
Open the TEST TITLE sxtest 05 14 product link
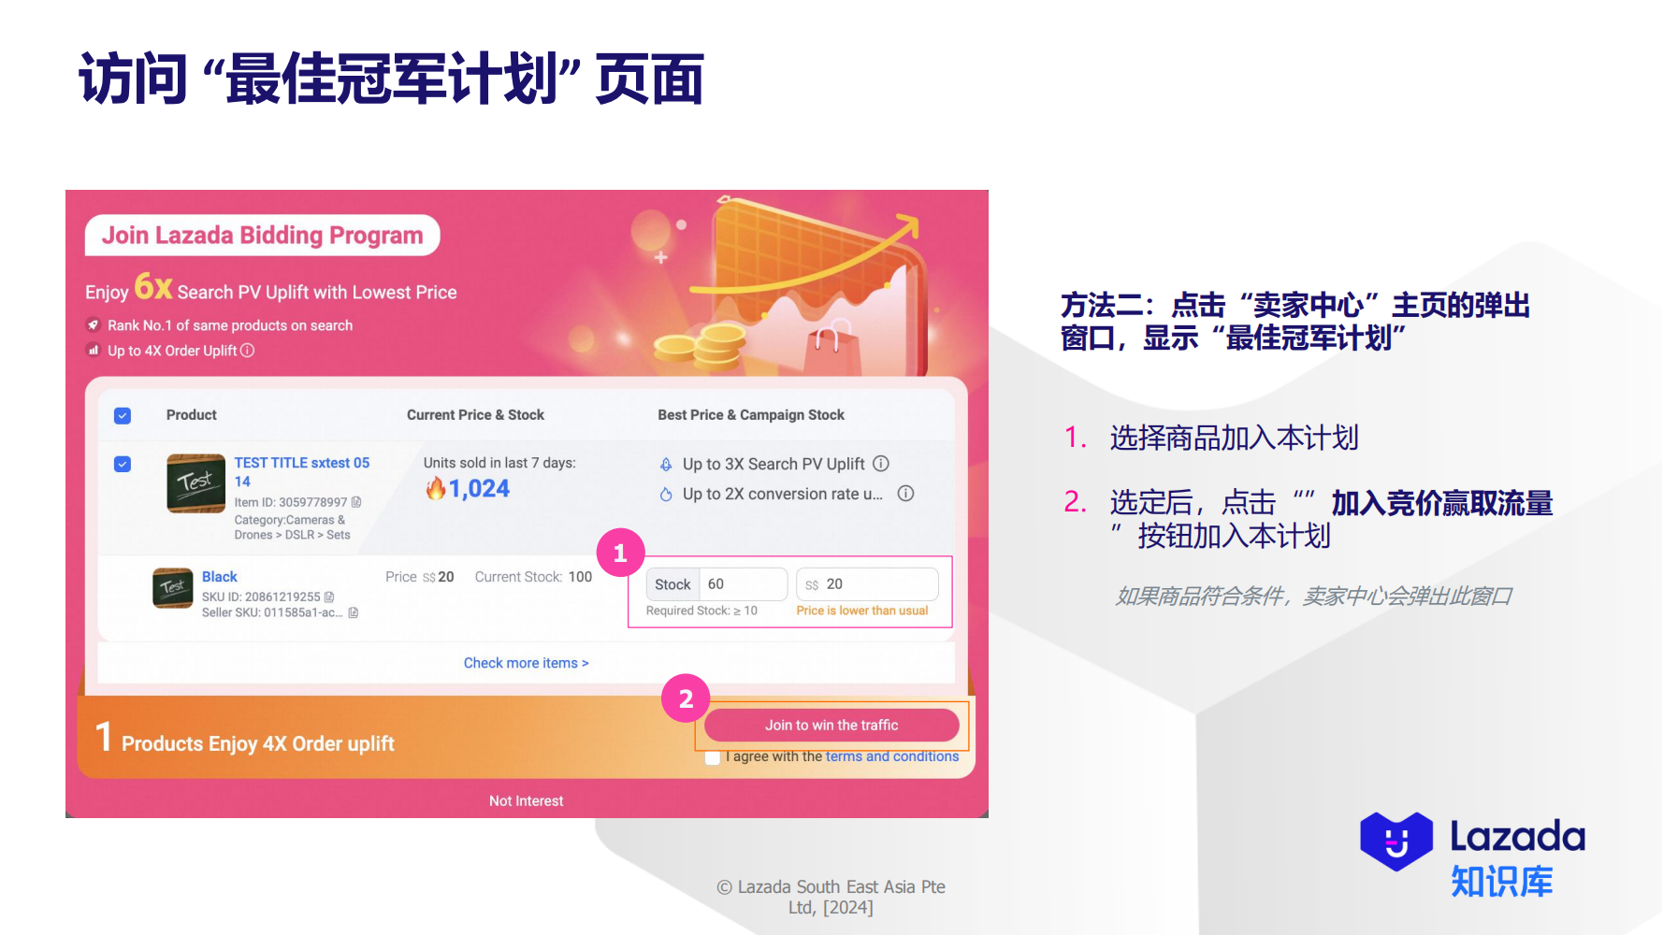(301, 471)
